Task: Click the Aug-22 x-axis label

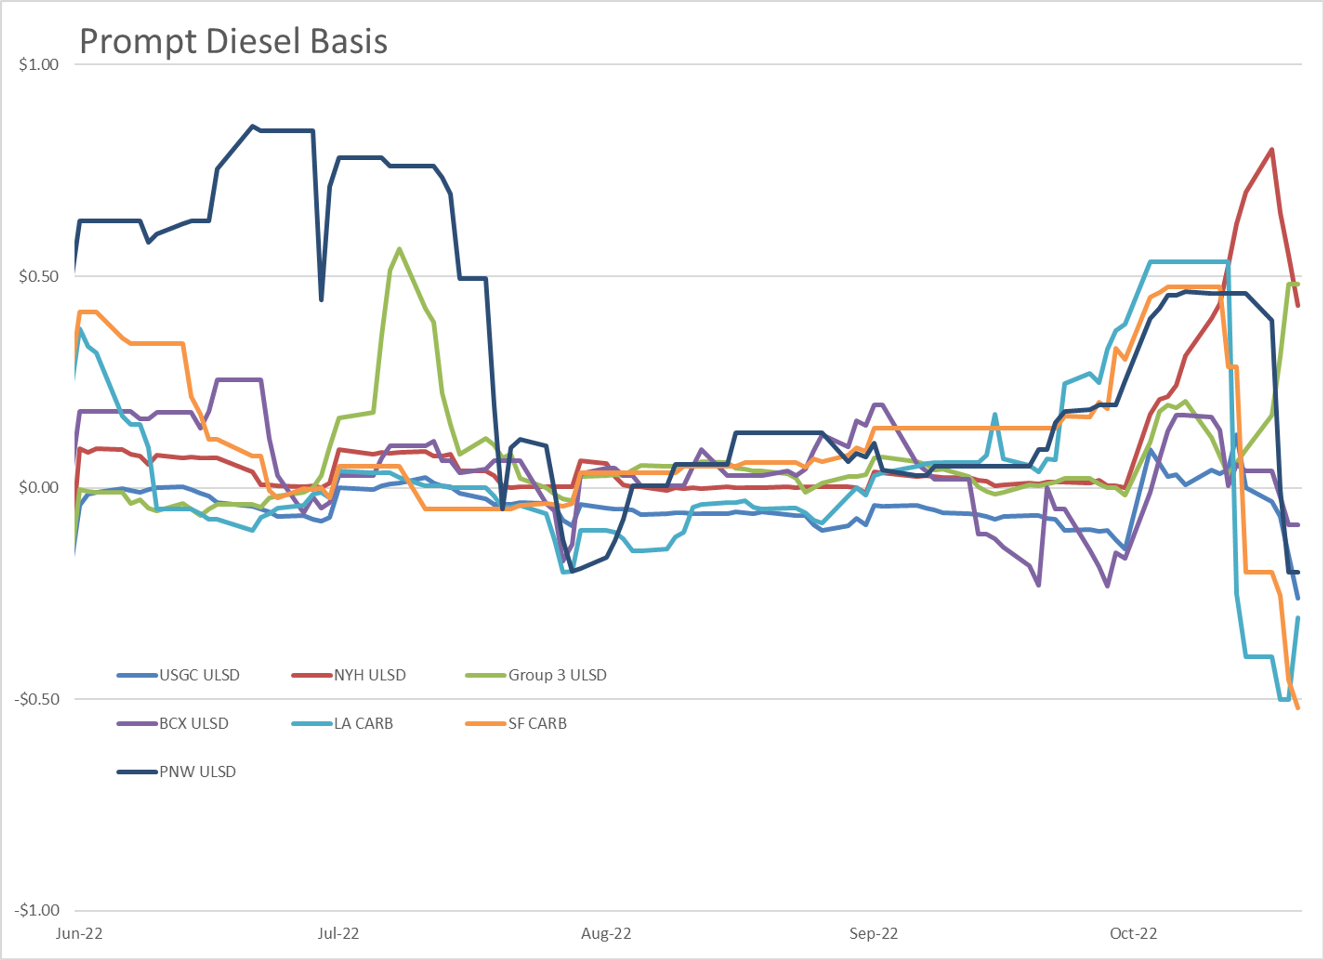Action: pos(606,934)
